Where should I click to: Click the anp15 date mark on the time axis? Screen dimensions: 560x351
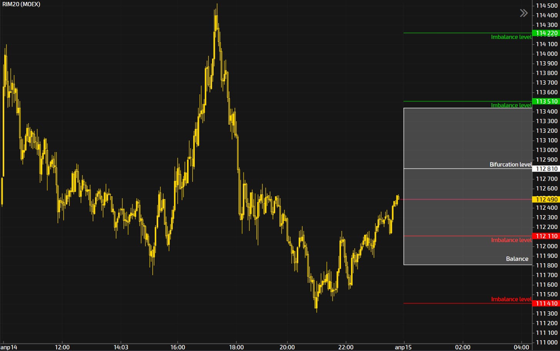(403, 347)
